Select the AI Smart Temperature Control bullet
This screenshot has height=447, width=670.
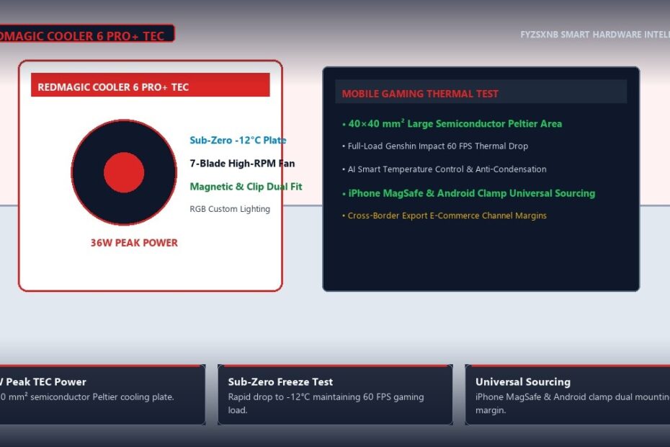pos(444,169)
